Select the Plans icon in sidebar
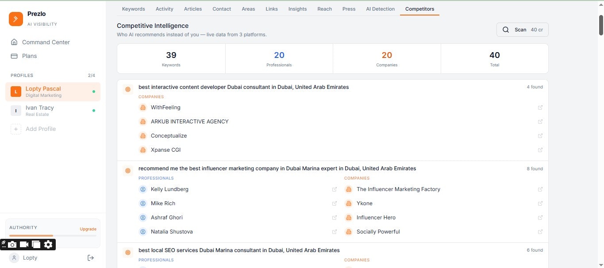The height and width of the screenshot is (268, 604). tap(15, 56)
